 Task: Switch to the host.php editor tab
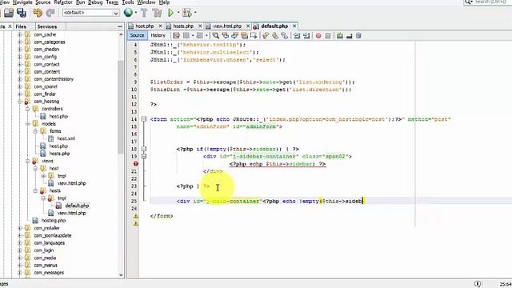(144, 26)
